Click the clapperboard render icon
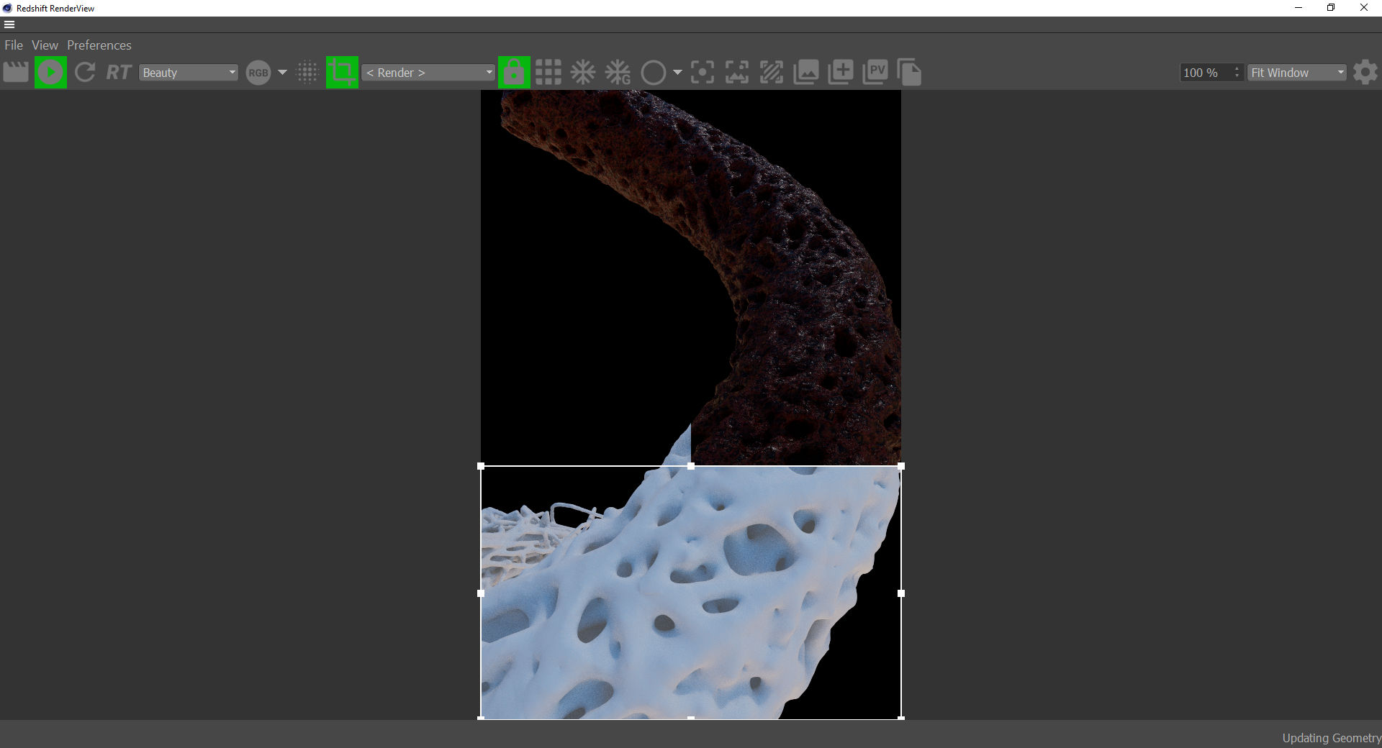This screenshot has width=1382, height=748. tap(16, 73)
